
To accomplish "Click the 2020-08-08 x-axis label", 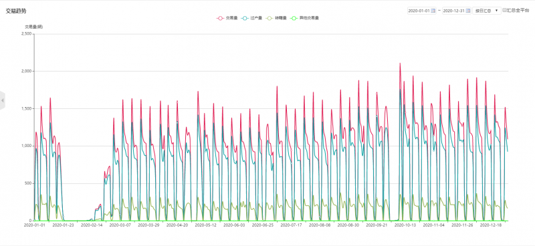I will click(x=320, y=225).
